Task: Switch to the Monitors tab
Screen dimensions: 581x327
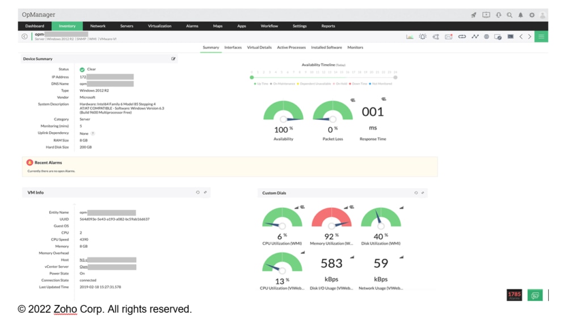Action: coord(355,48)
